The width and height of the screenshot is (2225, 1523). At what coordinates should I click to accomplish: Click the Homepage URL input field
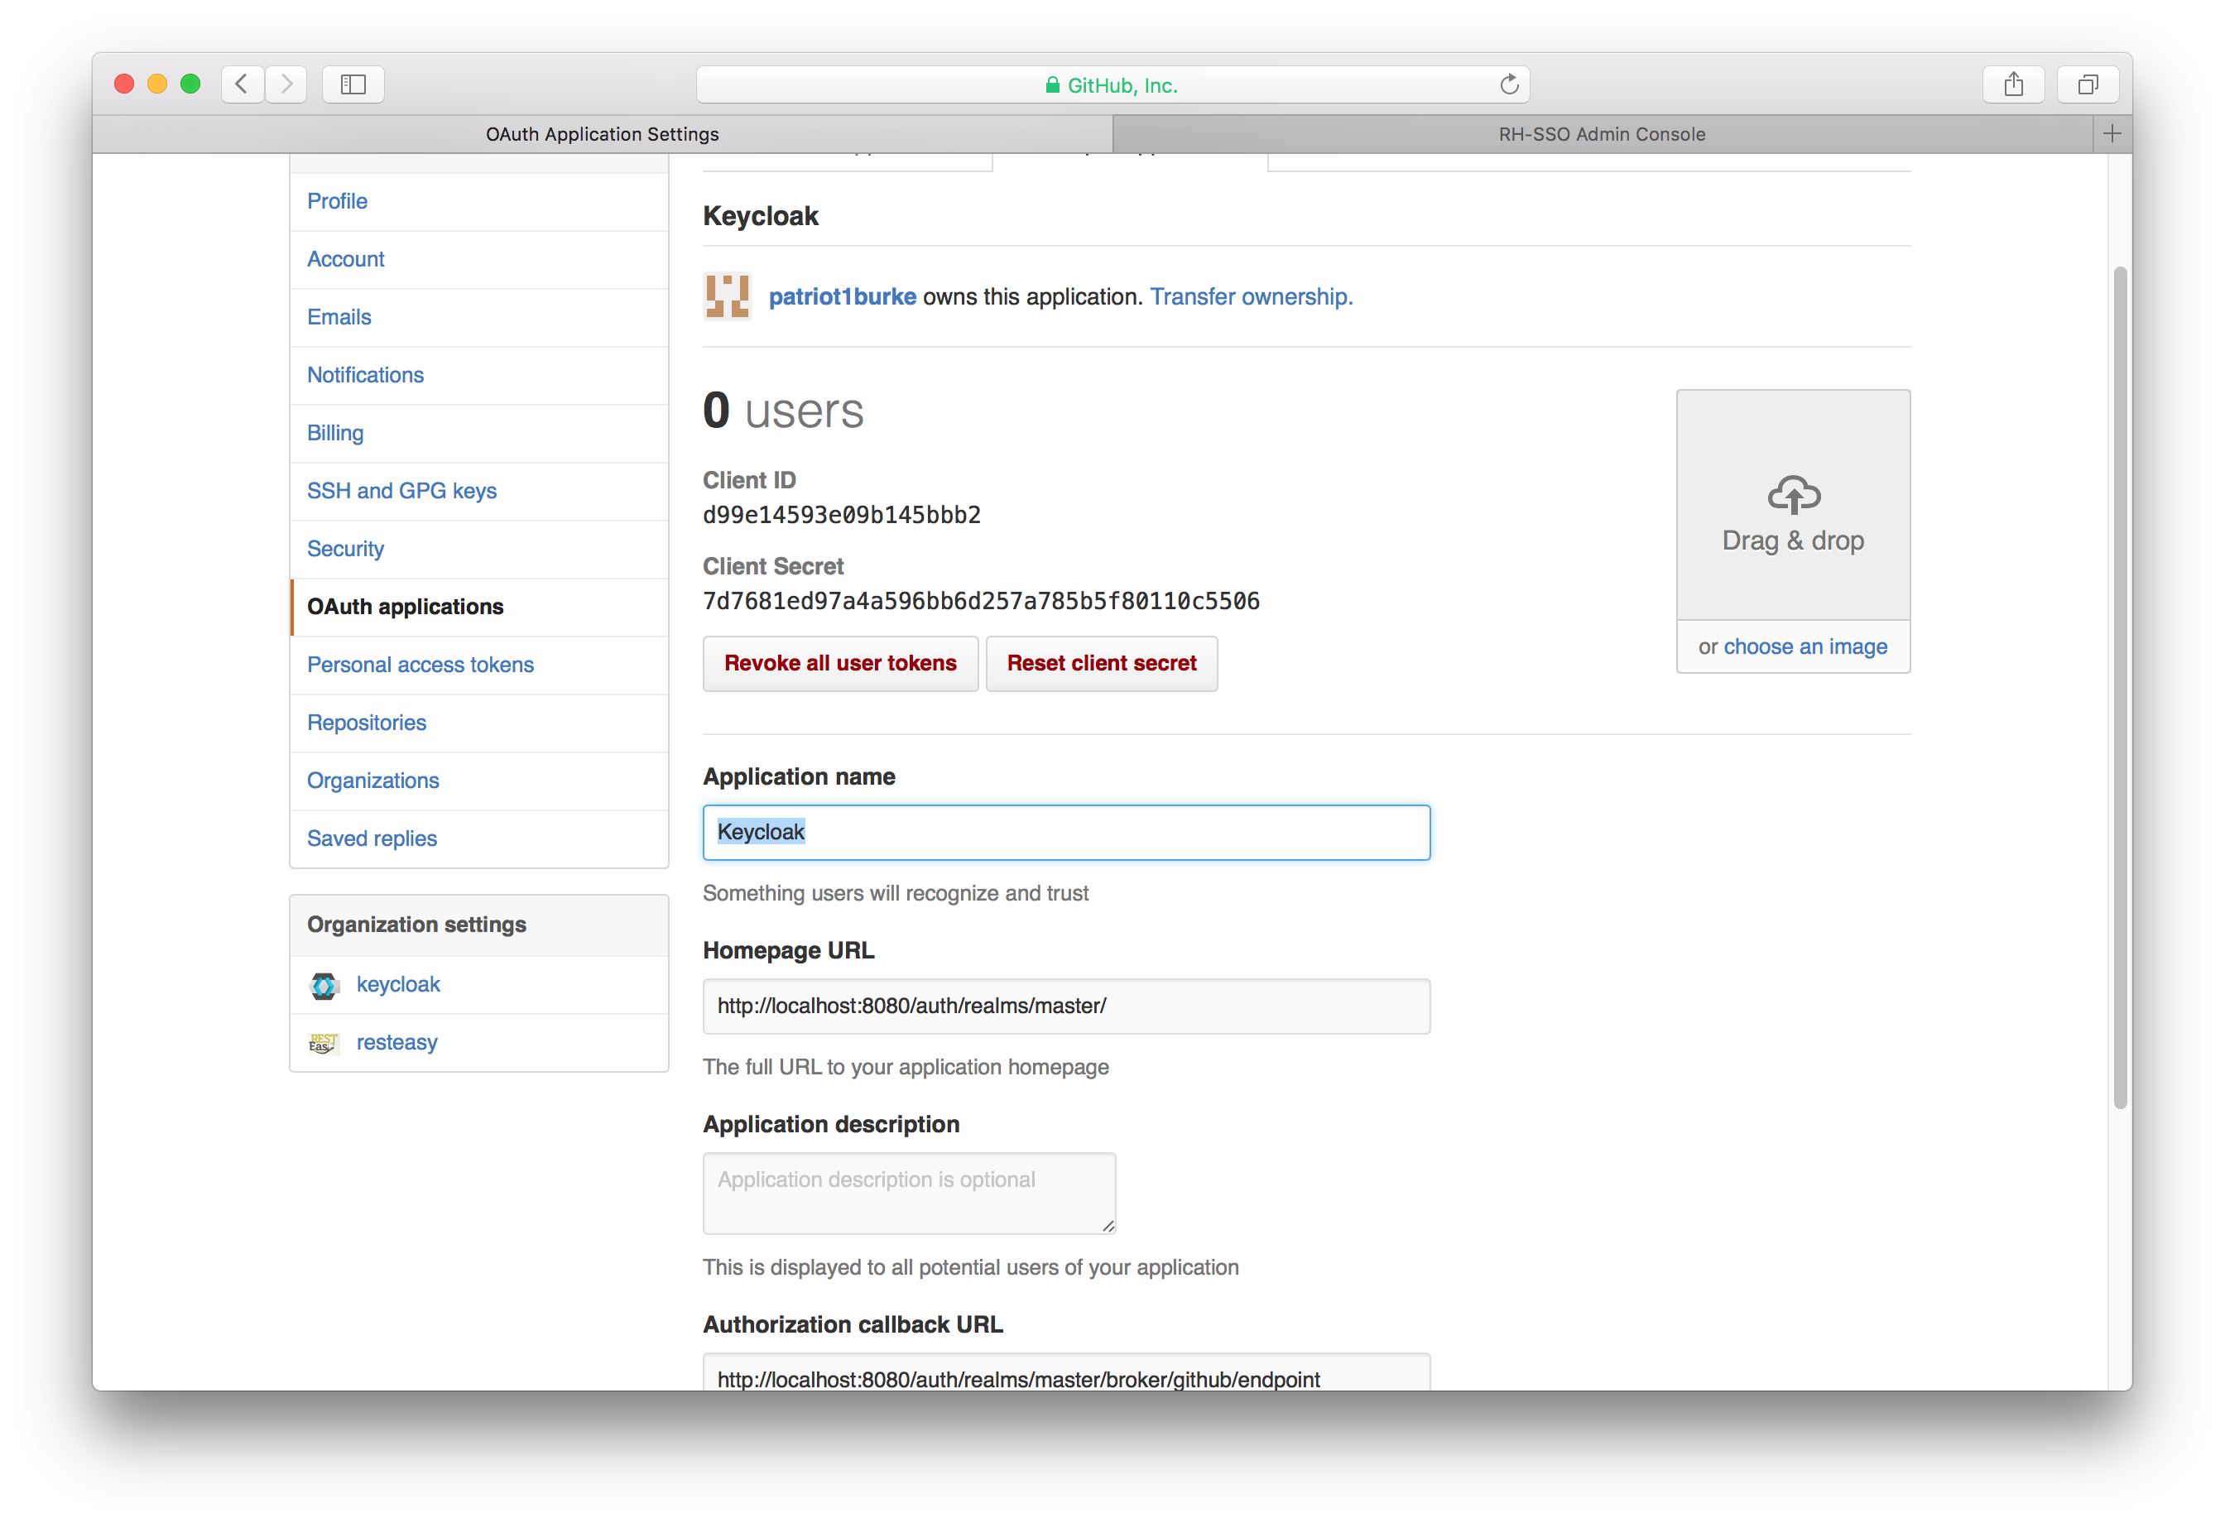(x=1065, y=1006)
